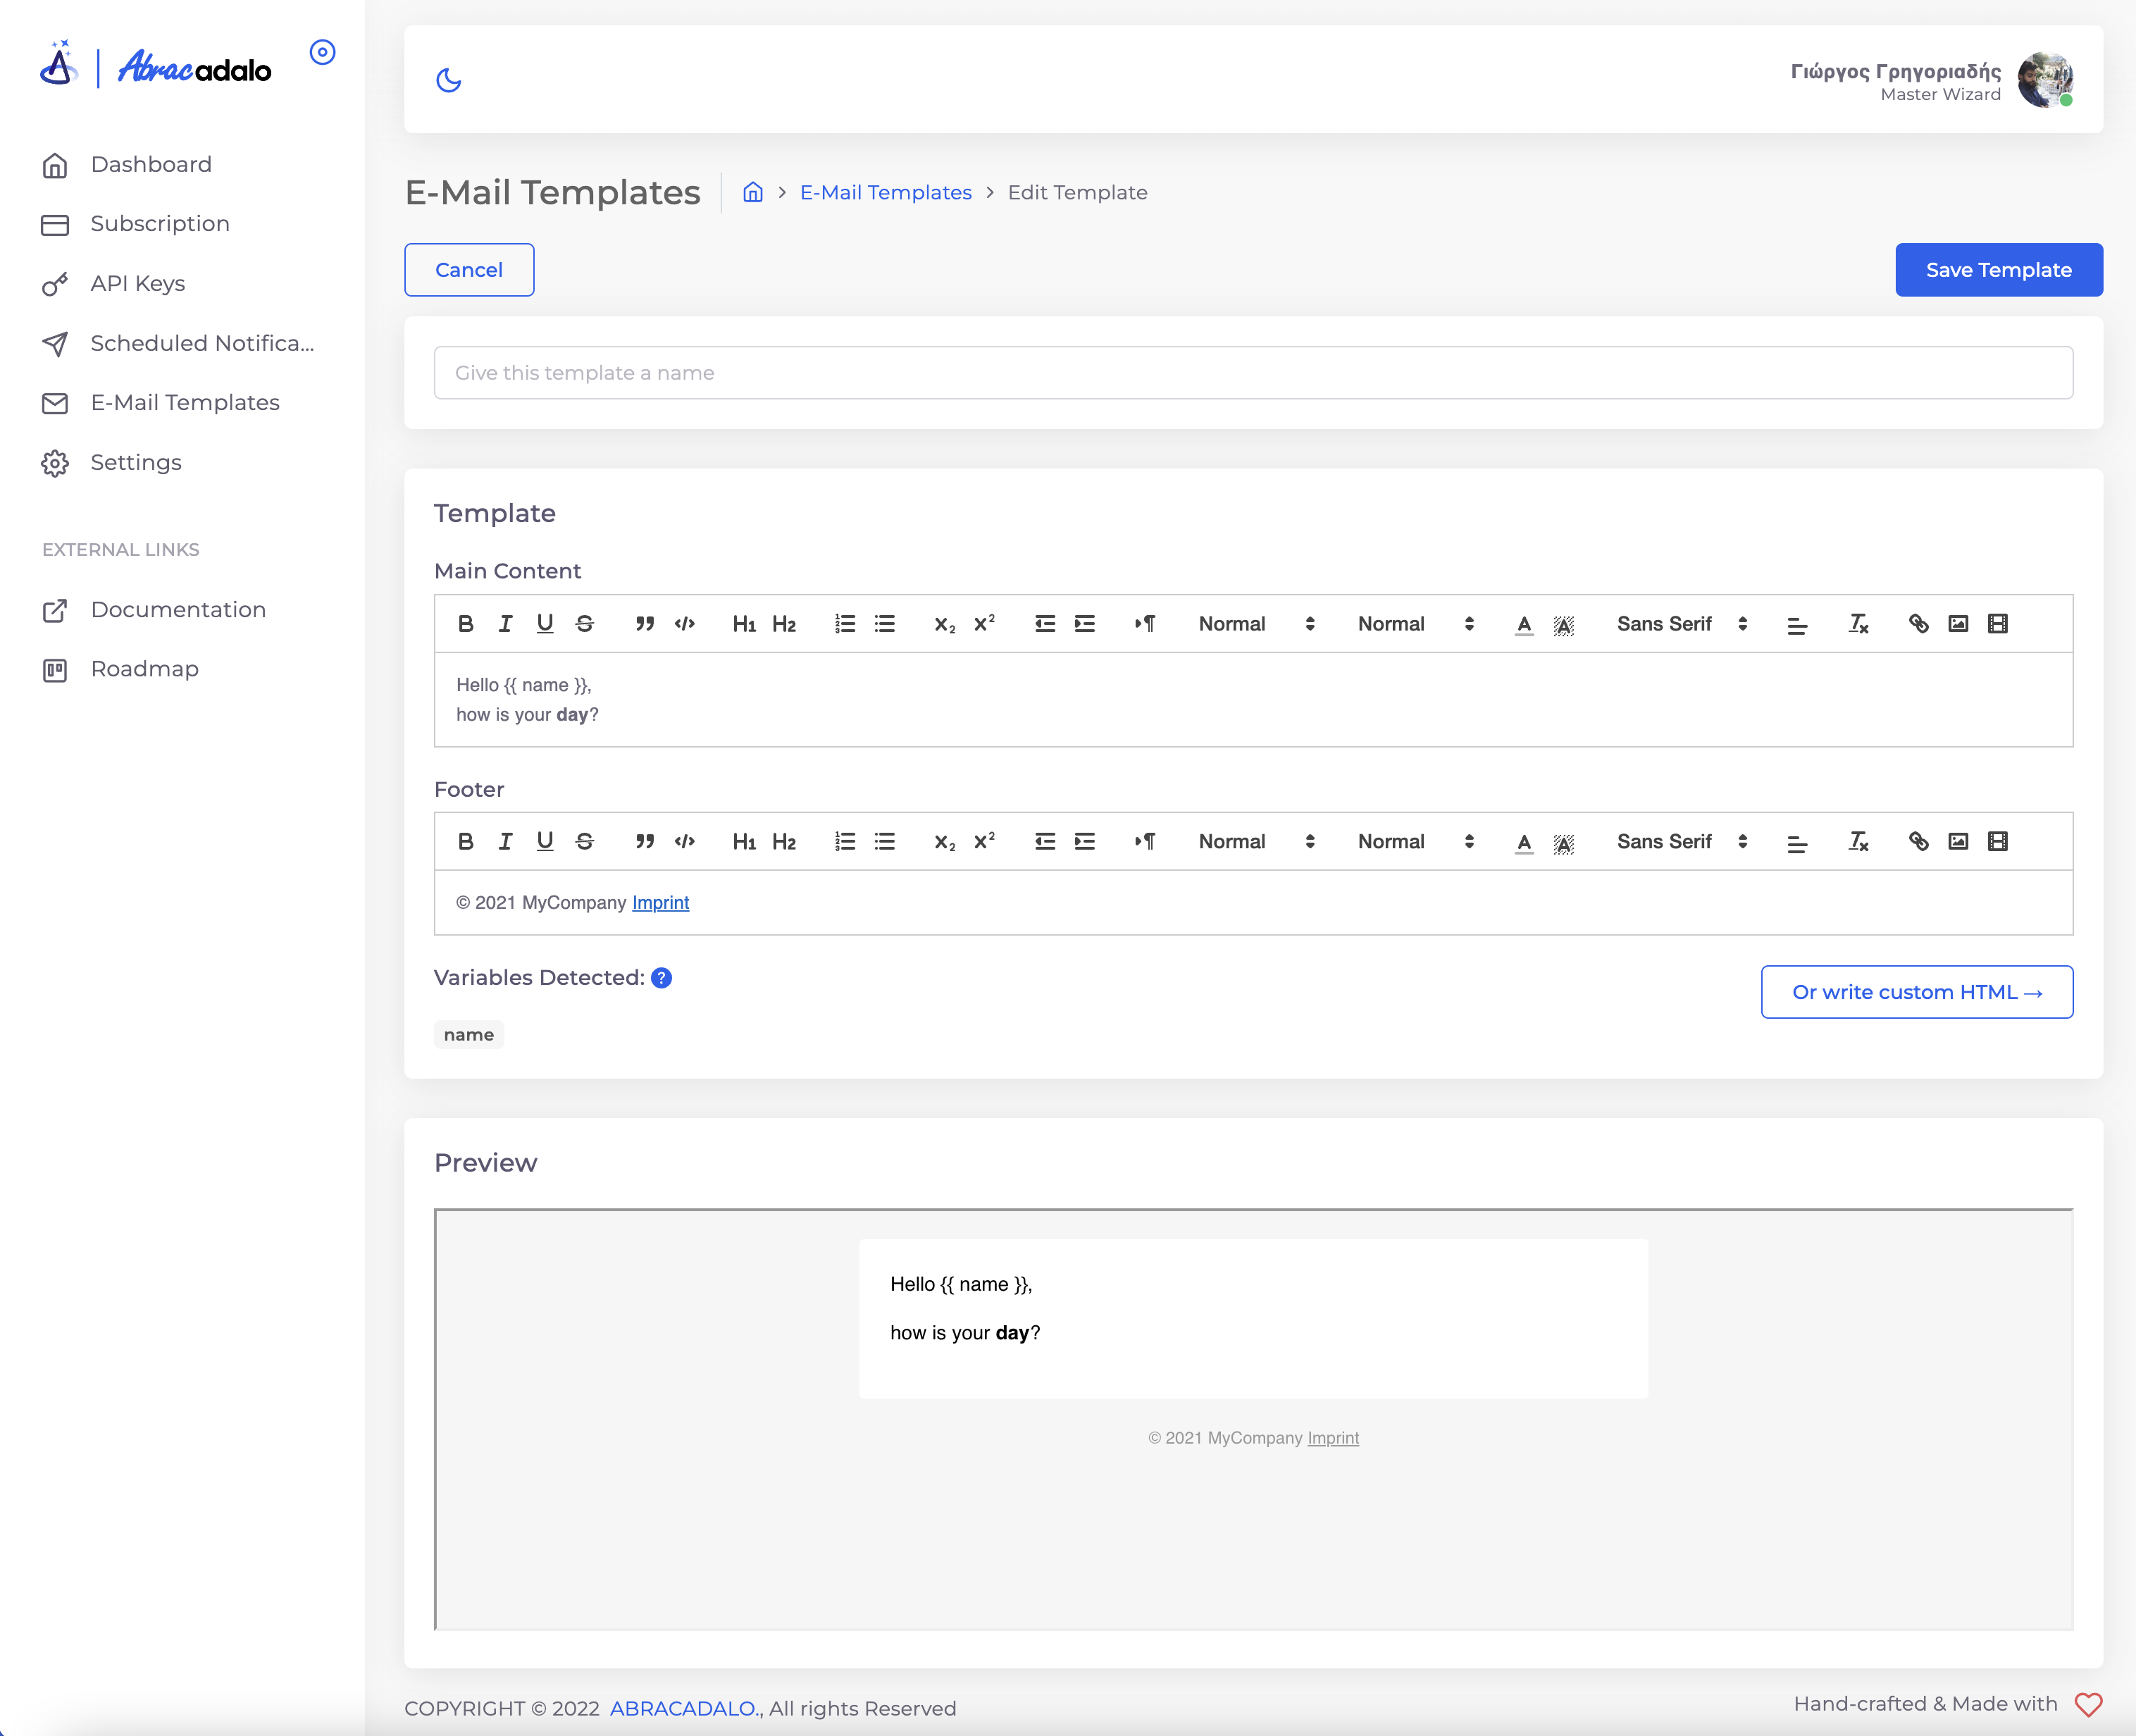Click Save Template button
The width and height of the screenshot is (2136, 1736).
(1998, 270)
